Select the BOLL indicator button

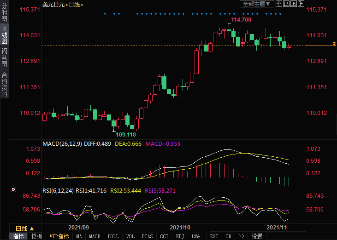click(113, 236)
